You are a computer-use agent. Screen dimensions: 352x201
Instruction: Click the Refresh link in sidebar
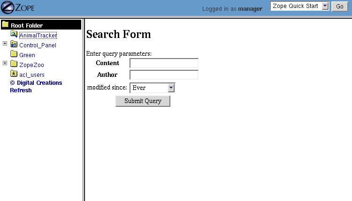pos(21,90)
